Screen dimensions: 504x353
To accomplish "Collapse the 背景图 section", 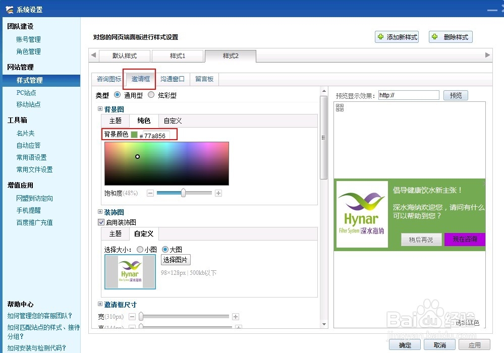I will click(x=100, y=109).
